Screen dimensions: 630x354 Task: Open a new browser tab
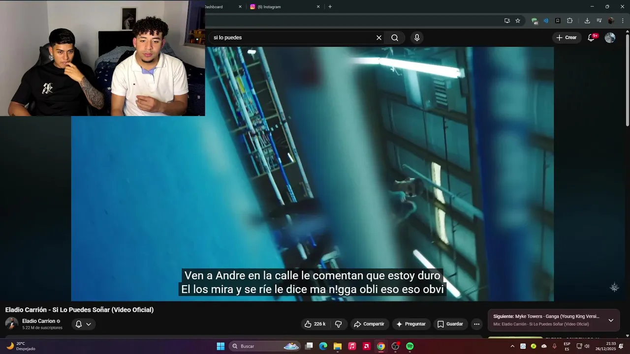coord(330,7)
